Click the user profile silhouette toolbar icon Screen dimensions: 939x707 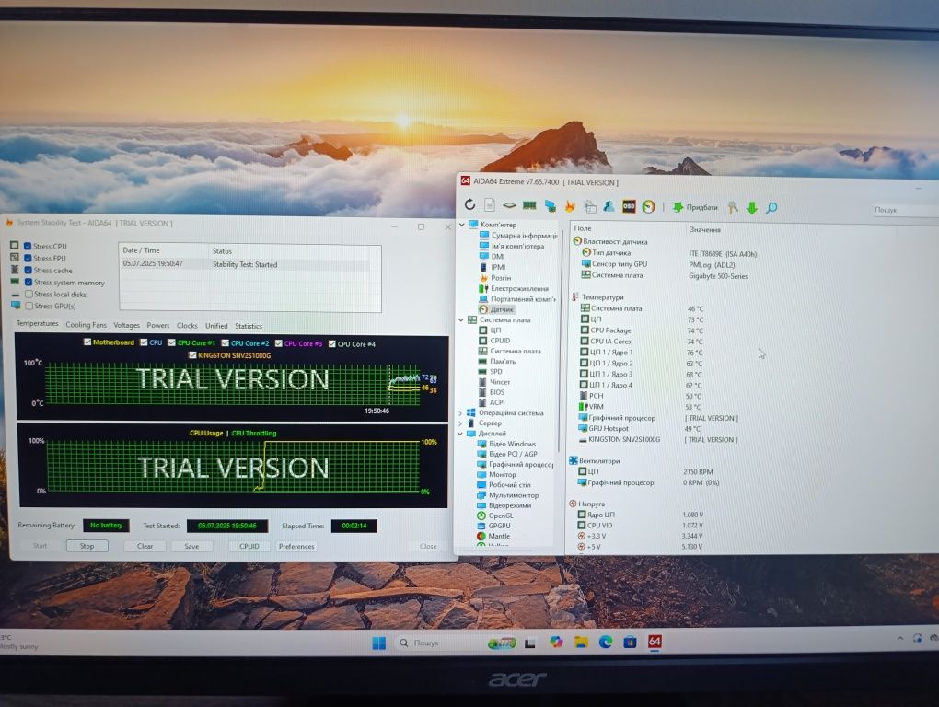tap(609, 206)
